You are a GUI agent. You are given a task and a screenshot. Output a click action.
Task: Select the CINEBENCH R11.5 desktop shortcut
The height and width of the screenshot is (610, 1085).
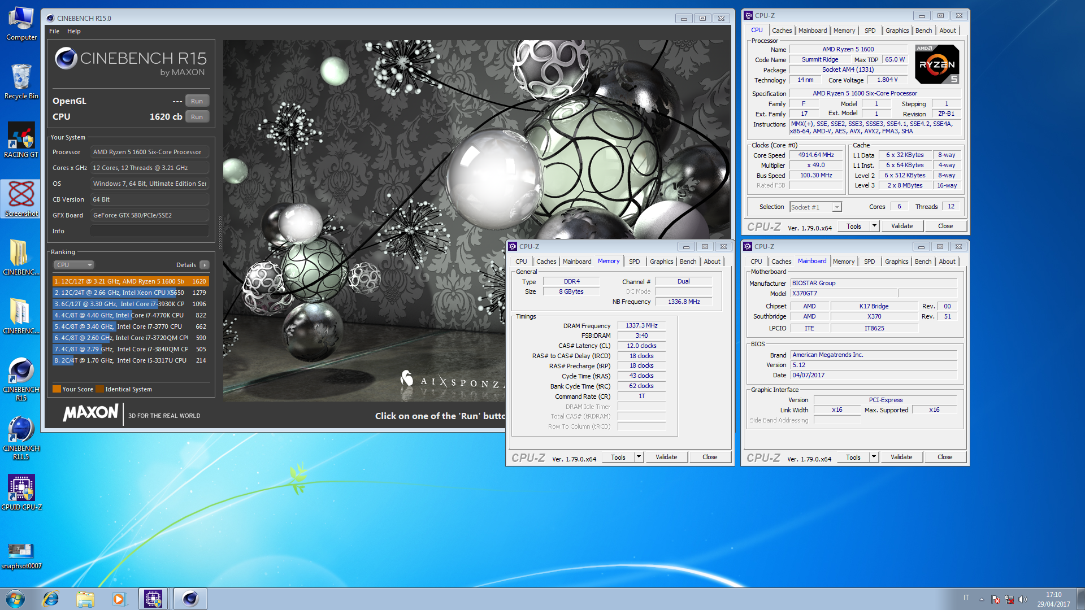pyautogui.click(x=21, y=438)
